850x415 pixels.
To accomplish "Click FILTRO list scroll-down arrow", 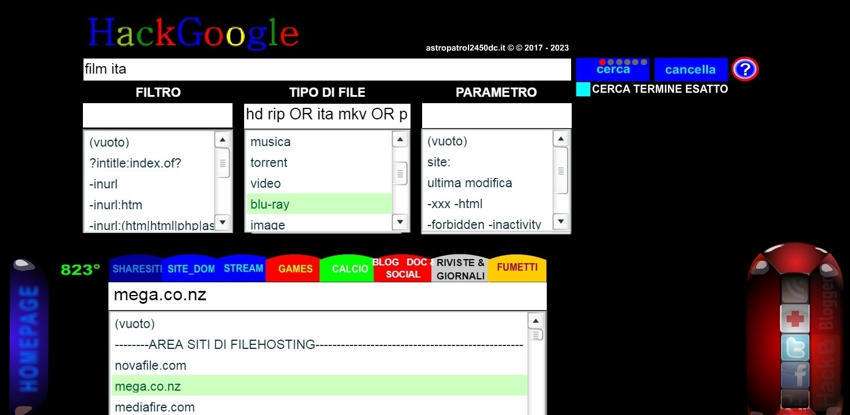I will [x=223, y=223].
